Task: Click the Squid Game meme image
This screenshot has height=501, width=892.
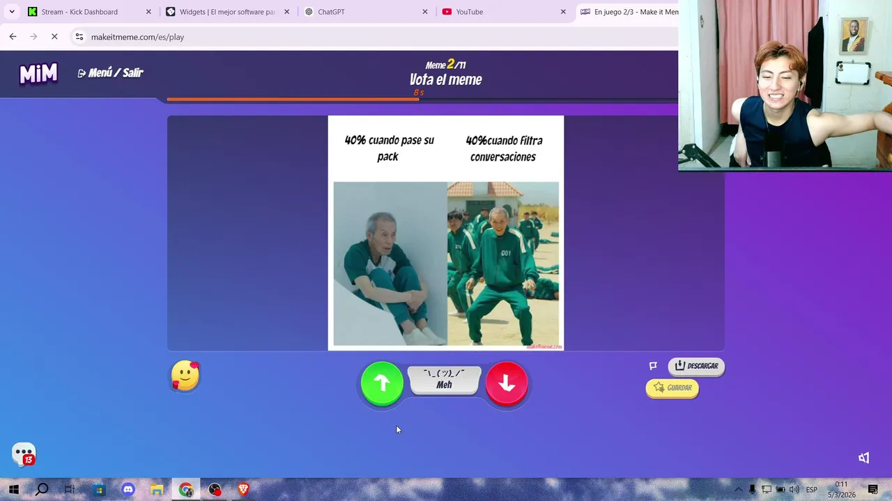Action: pyautogui.click(x=446, y=264)
